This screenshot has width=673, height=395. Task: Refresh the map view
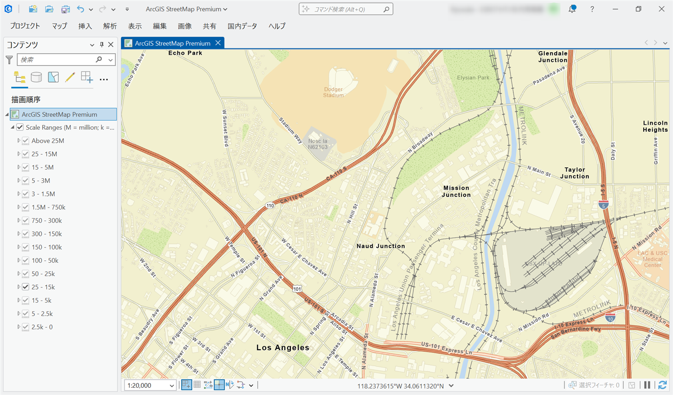click(662, 385)
